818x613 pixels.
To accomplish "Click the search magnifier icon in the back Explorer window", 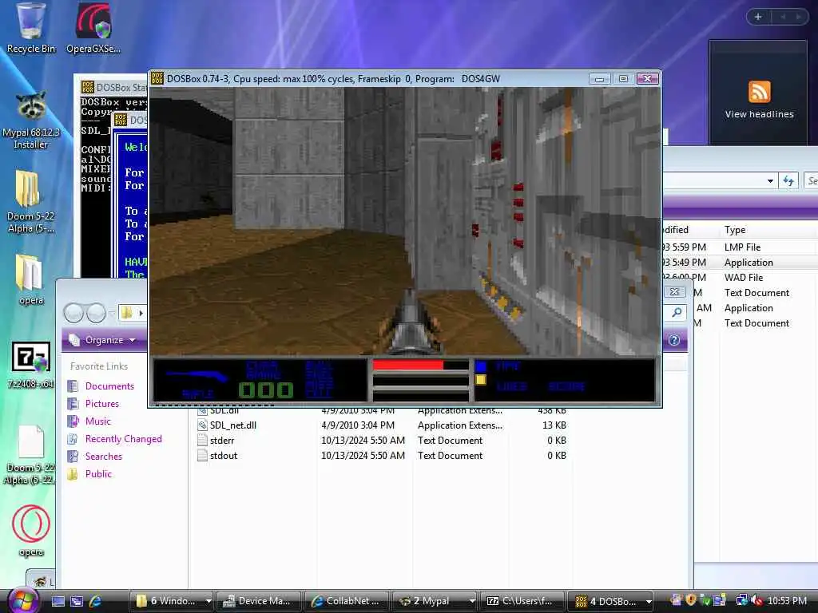I will point(677,312).
